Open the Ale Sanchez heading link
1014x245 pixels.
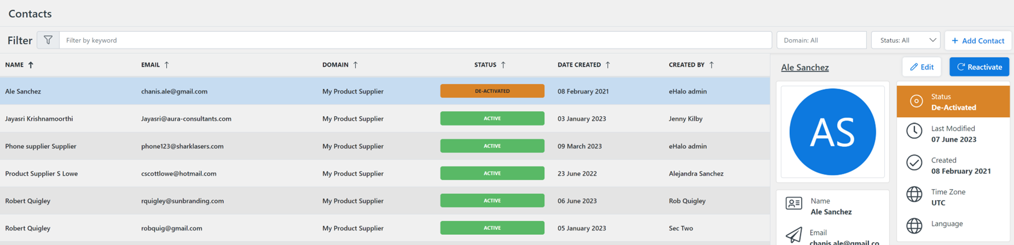tap(804, 67)
